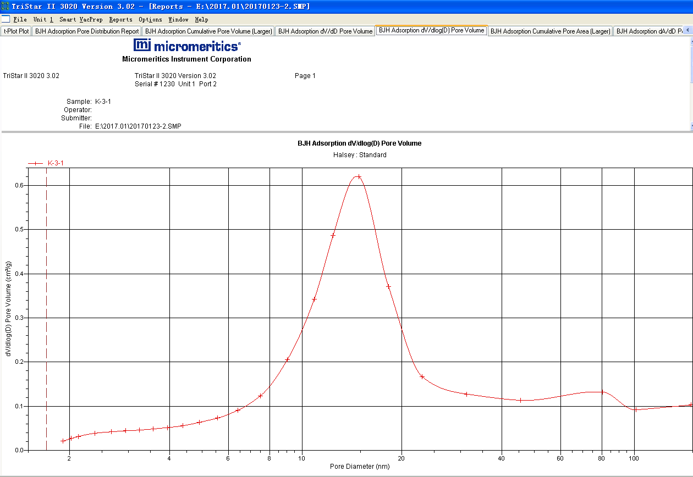Switch to the t-Plot Plot tab
The height and width of the screenshot is (477, 693).
pyautogui.click(x=16, y=31)
